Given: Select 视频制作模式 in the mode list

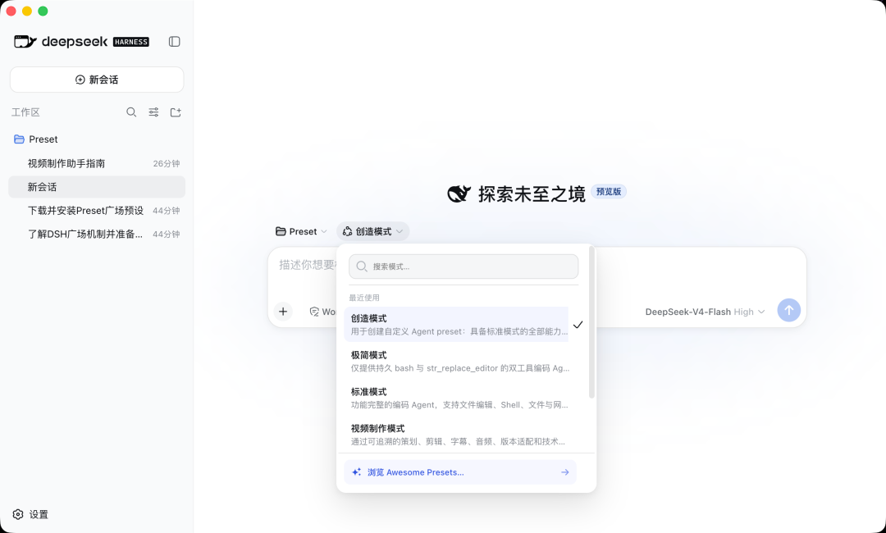Looking at the screenshot, I should (x=460, y=435).
